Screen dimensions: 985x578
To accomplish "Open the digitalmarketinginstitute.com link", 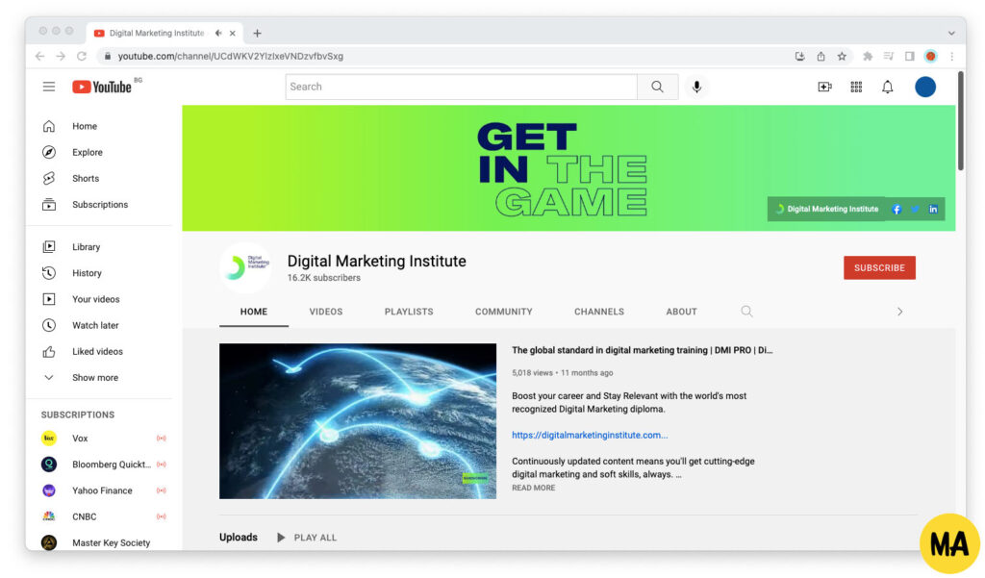I will (590, 435).
